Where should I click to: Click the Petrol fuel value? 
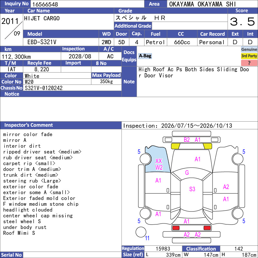pyautogui.click(x=155, y=42)
